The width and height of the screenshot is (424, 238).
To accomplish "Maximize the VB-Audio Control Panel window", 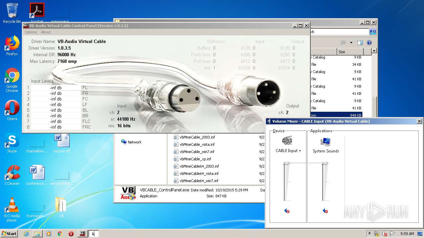I will click(300, 25).
